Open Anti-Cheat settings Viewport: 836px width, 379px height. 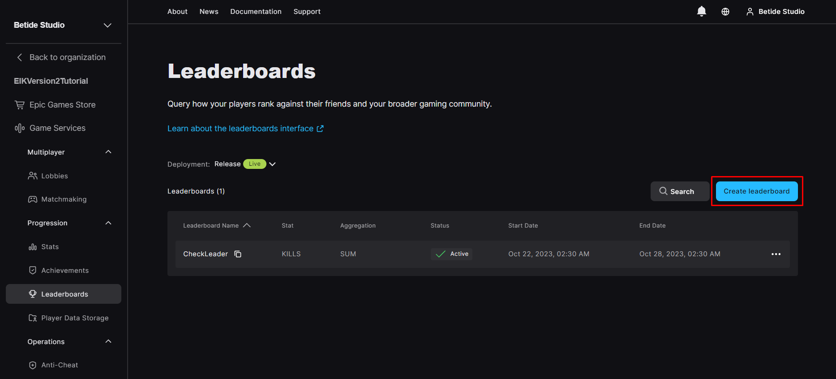point(59,365)
